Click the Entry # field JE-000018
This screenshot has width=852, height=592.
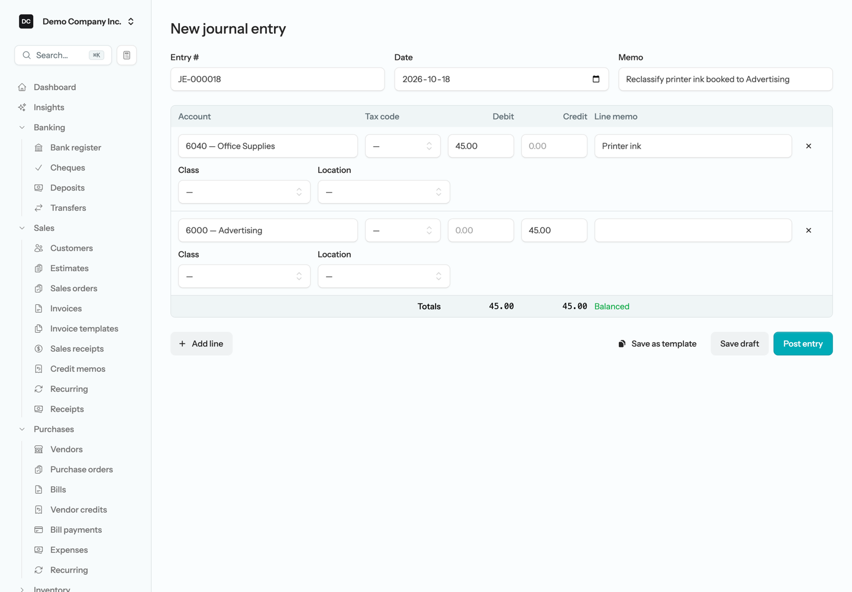[x=277, y=79]
